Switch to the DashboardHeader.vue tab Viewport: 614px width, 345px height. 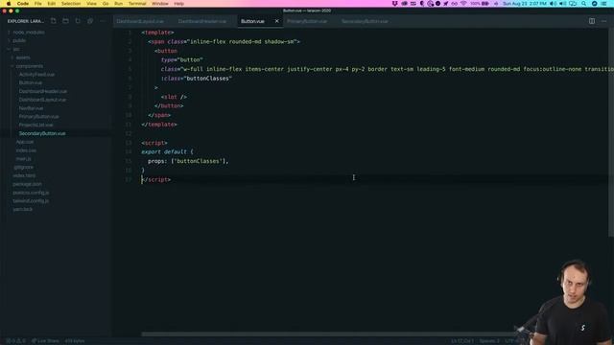click(x=202, y=21)
